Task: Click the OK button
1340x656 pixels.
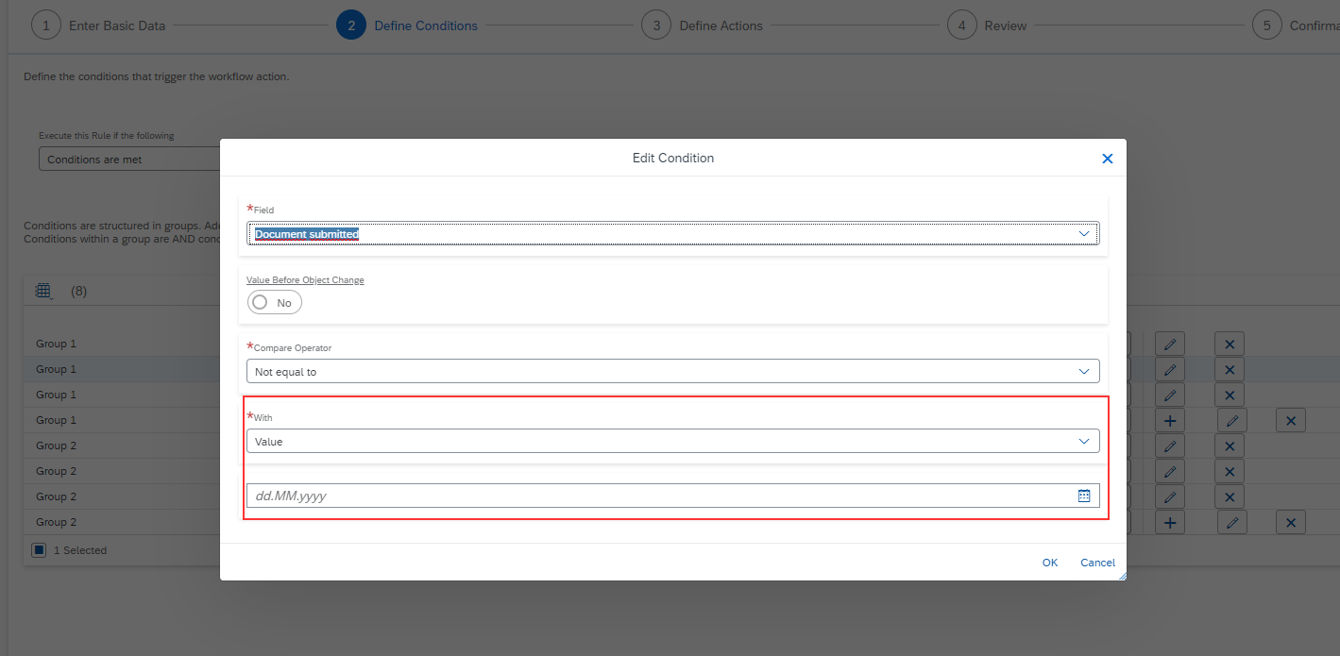Action: 1050,563
